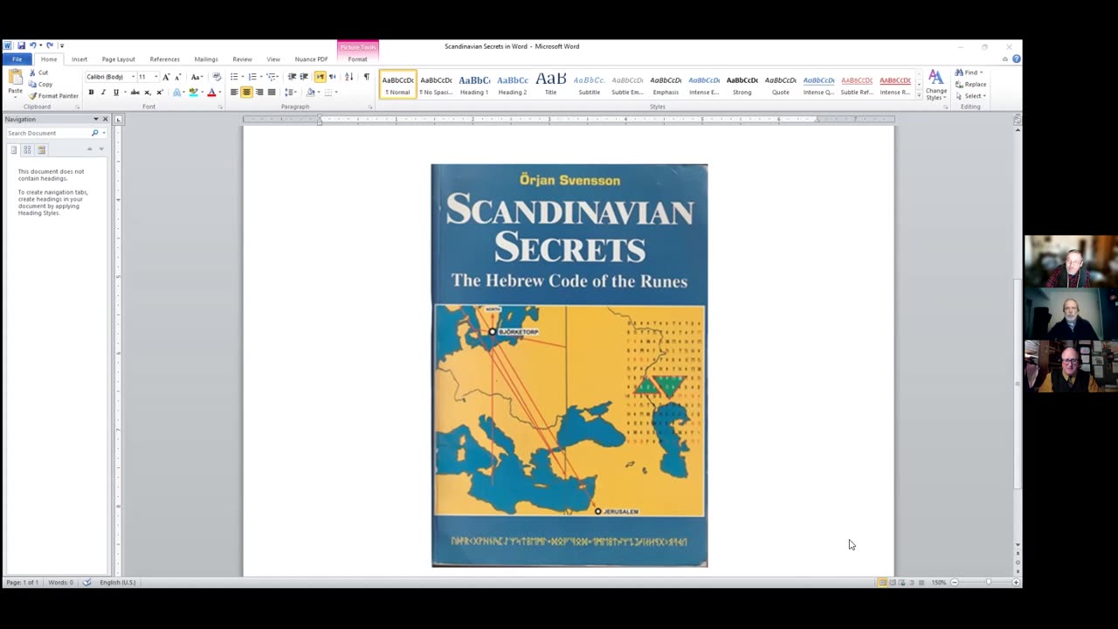Click English (U.S.) language indicator
Screen dimensions: 1118x629
pyautogui.click(x=117, y=582)
